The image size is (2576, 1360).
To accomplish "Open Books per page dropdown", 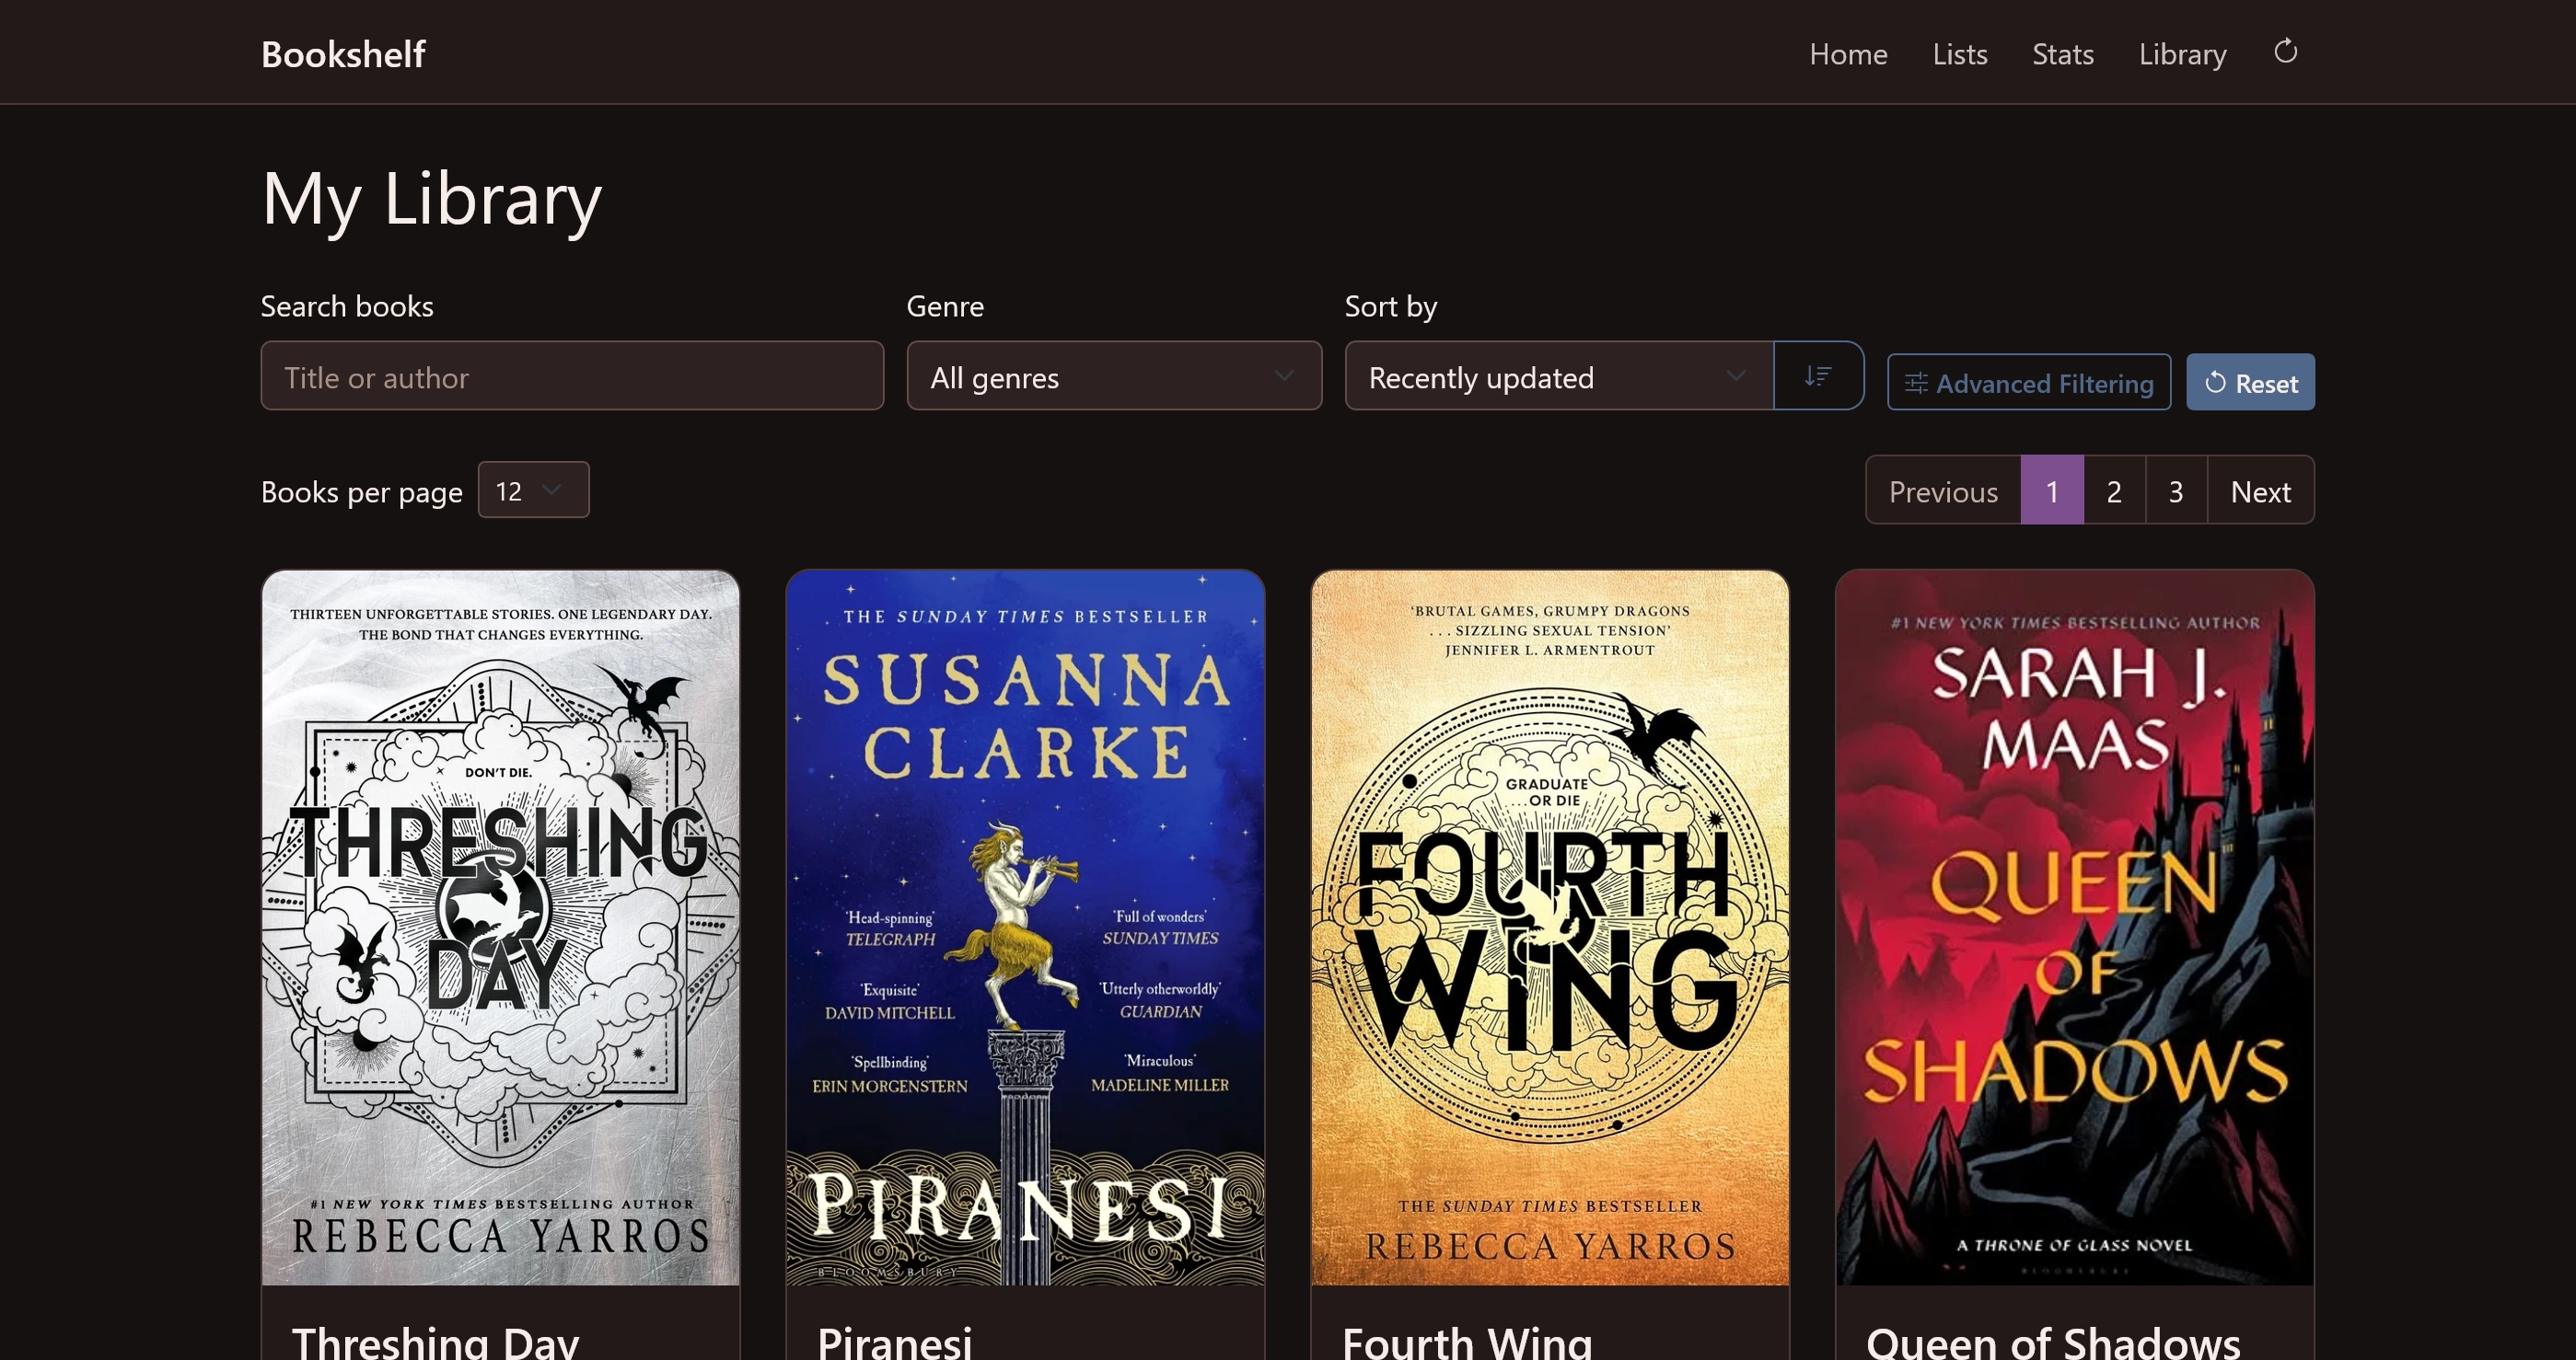I will 533,490.
